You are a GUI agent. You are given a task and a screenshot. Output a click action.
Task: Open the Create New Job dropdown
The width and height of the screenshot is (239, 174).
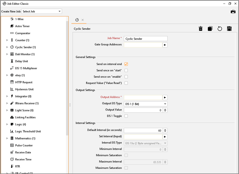tap(42, 11)
